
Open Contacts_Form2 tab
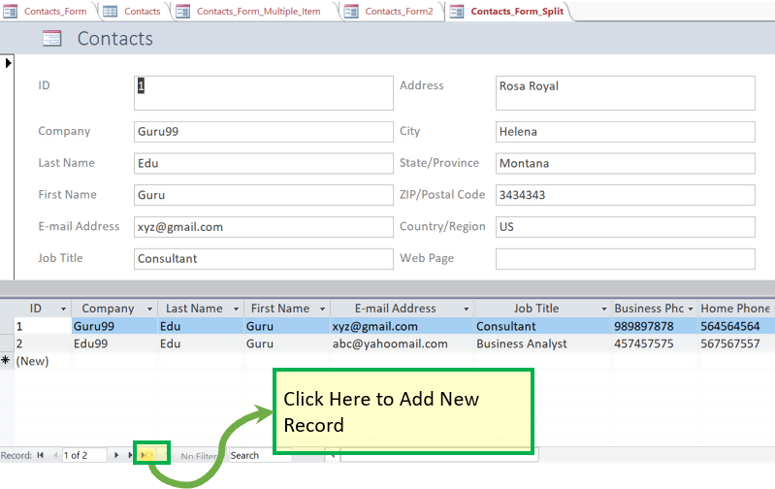coord(391,11)
